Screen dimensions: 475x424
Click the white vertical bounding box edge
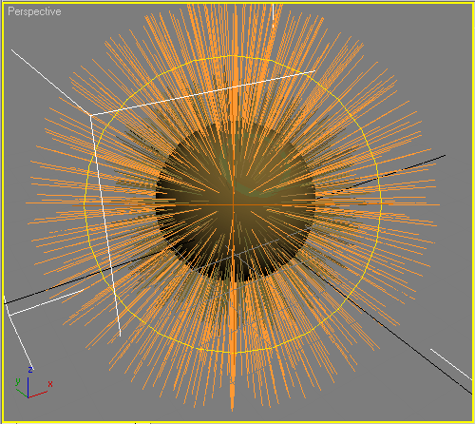pyautogui.click(x=105, y=225)
